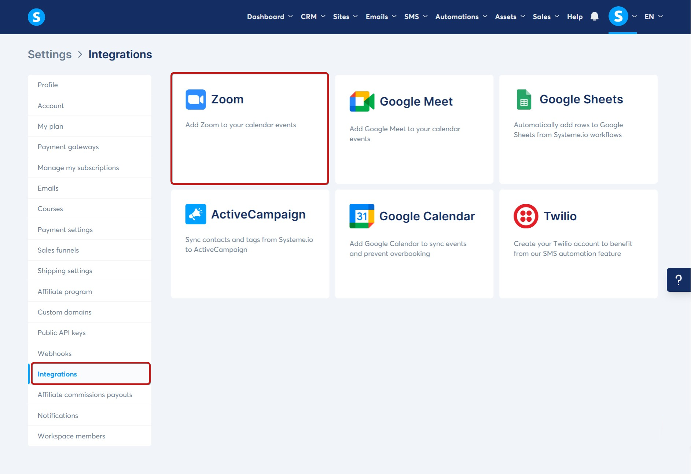Open Emails in the settings sidebar
The image size is (691, 474).
(89, 188)
